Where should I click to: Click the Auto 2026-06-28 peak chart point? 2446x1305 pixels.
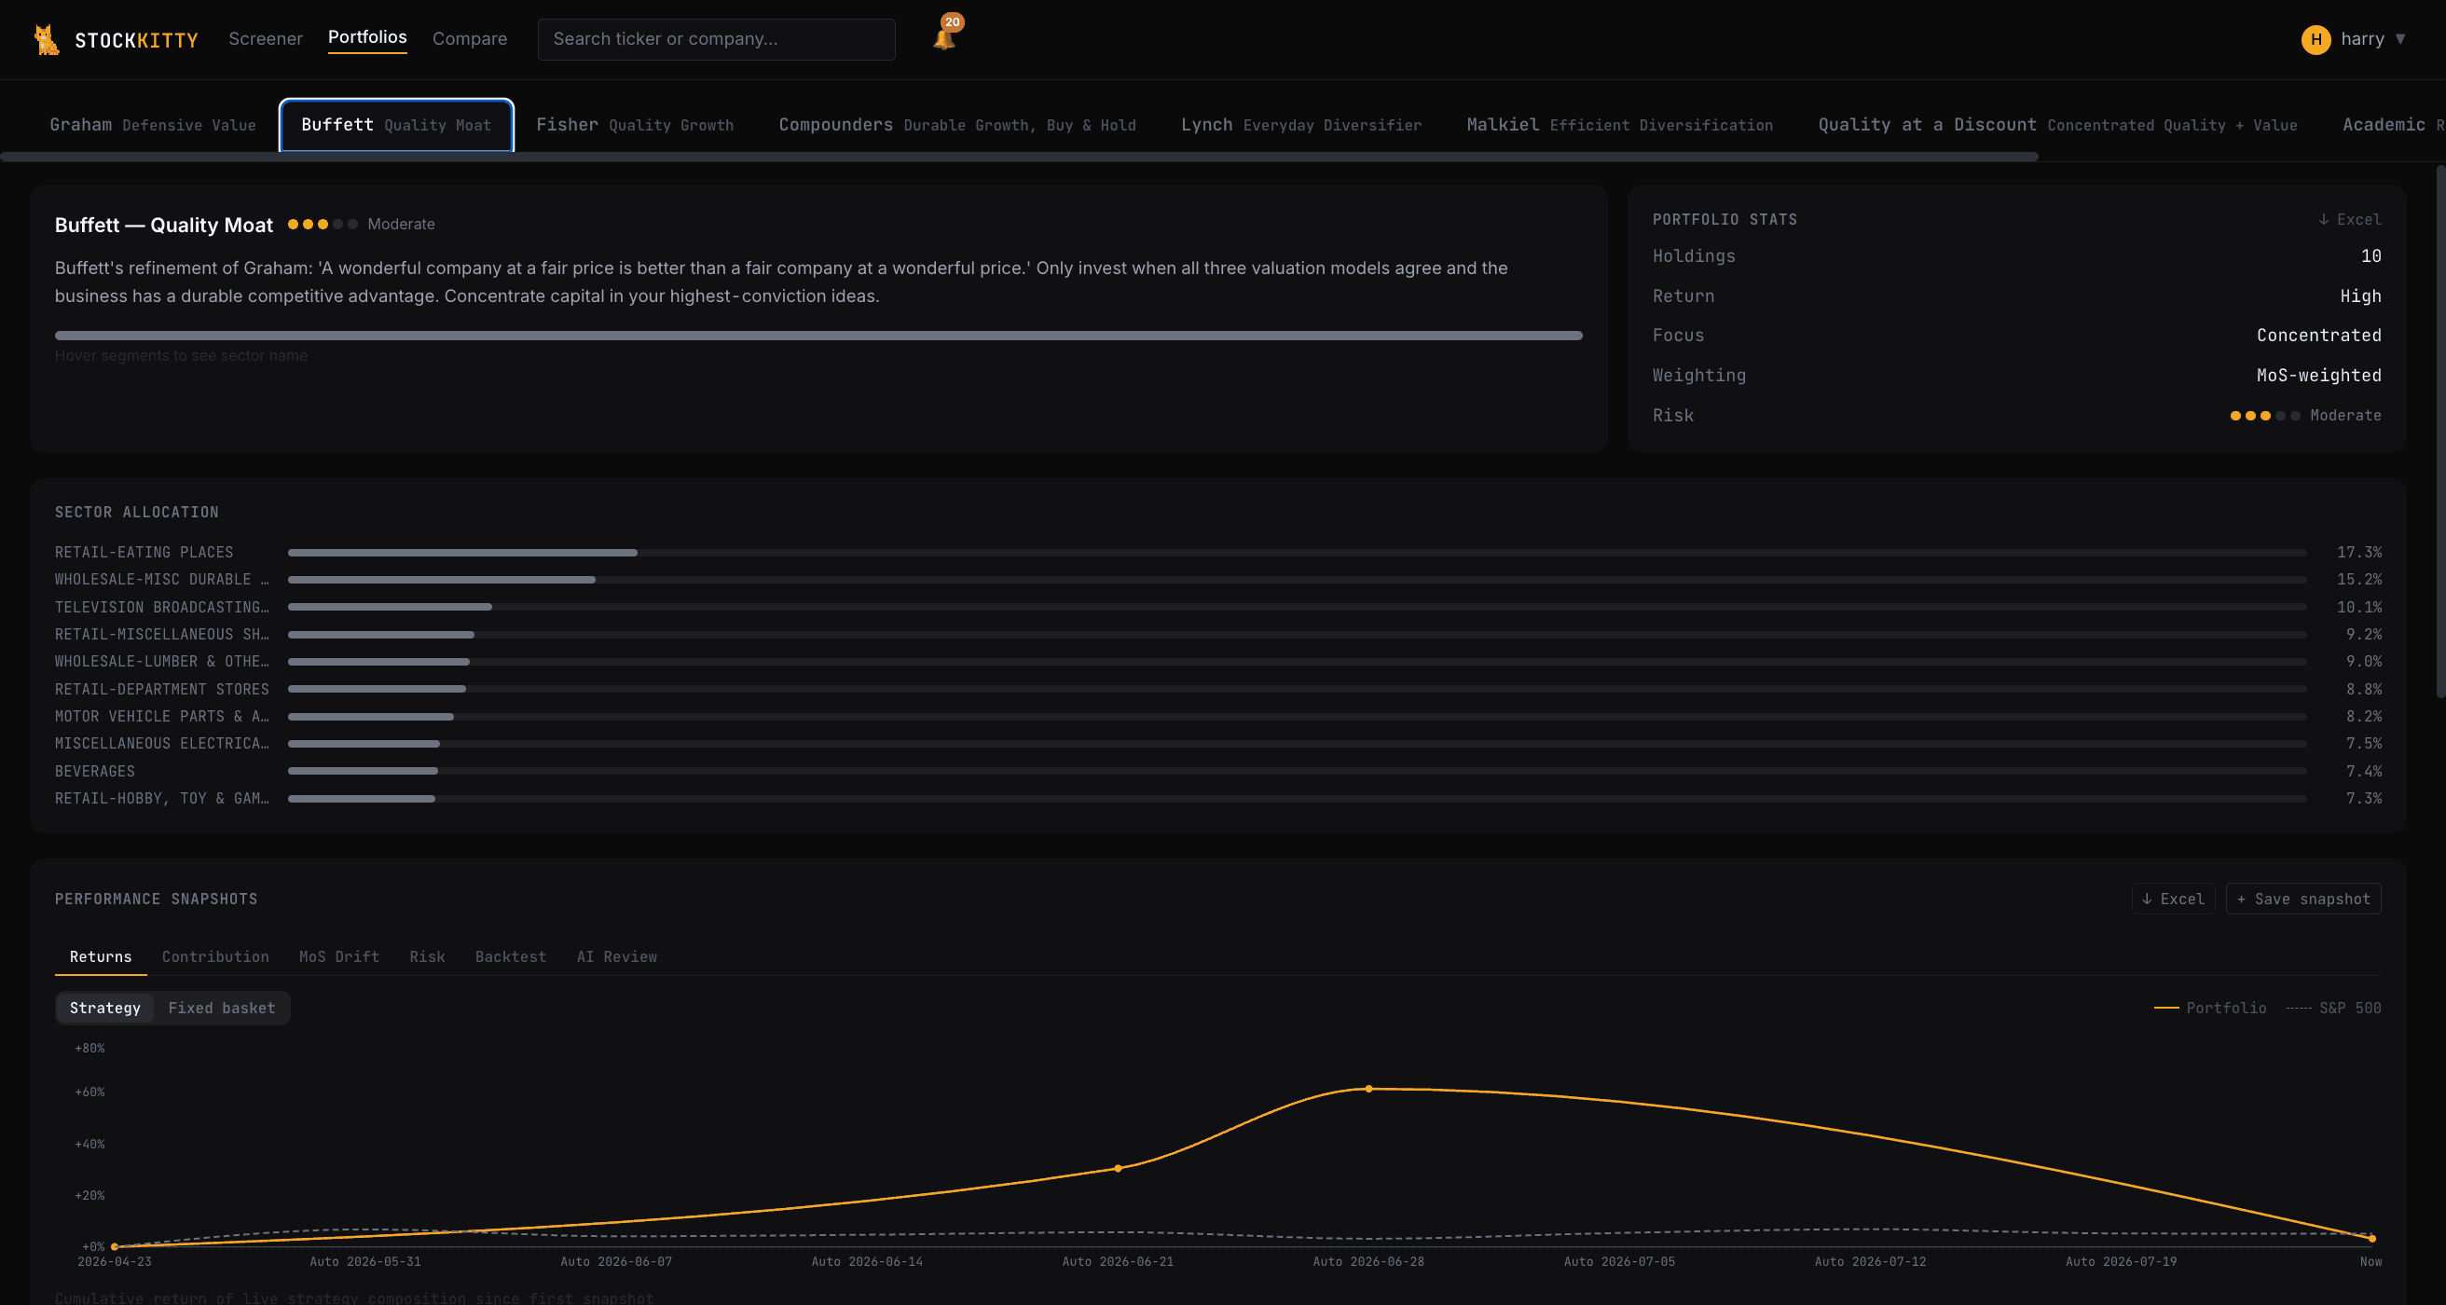(x=1368, y=1090)
